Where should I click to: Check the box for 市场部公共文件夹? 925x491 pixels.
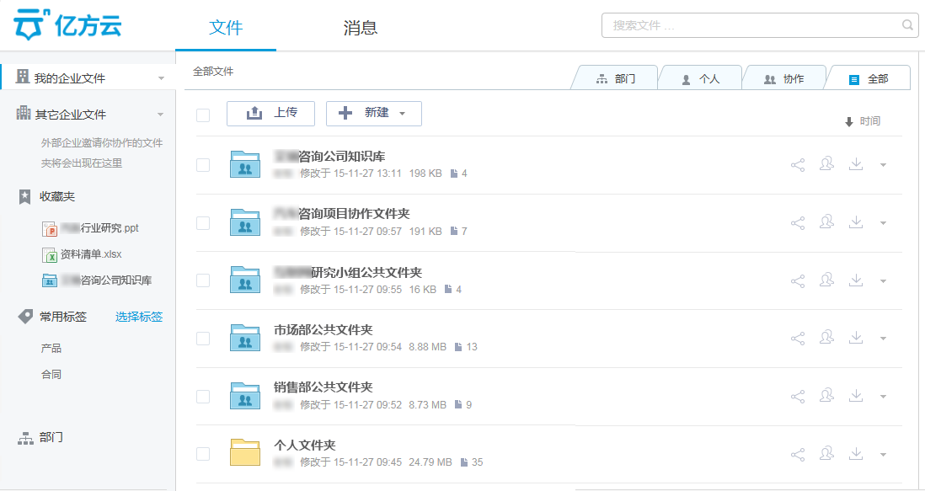(203, 339)
